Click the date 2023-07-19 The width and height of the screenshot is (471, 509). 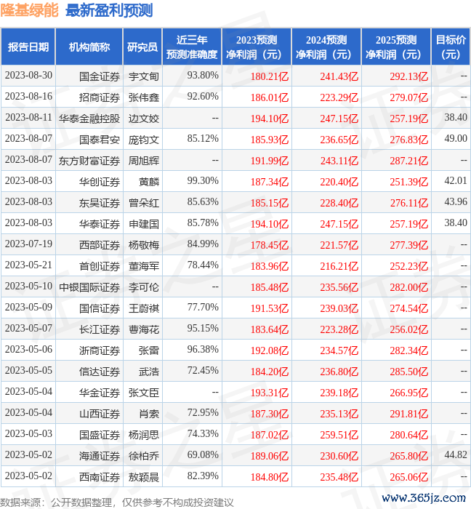(x=28, y=244)
